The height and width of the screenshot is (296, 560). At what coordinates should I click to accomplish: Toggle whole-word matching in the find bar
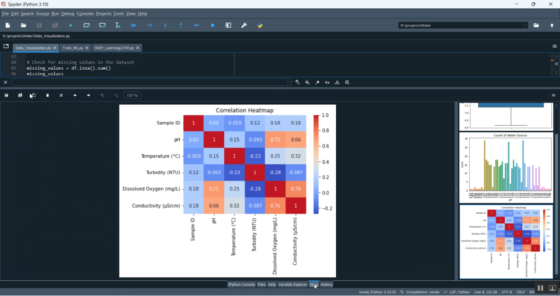tap(337, 82)
